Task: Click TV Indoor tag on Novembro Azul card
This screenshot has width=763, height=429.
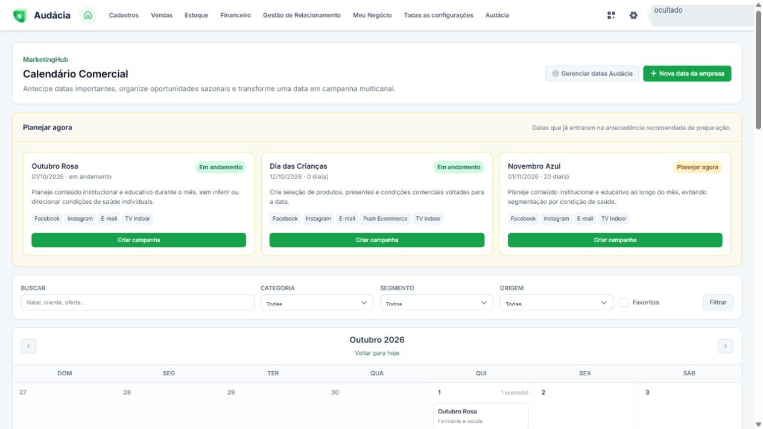Action: click(x=614, y=219)
